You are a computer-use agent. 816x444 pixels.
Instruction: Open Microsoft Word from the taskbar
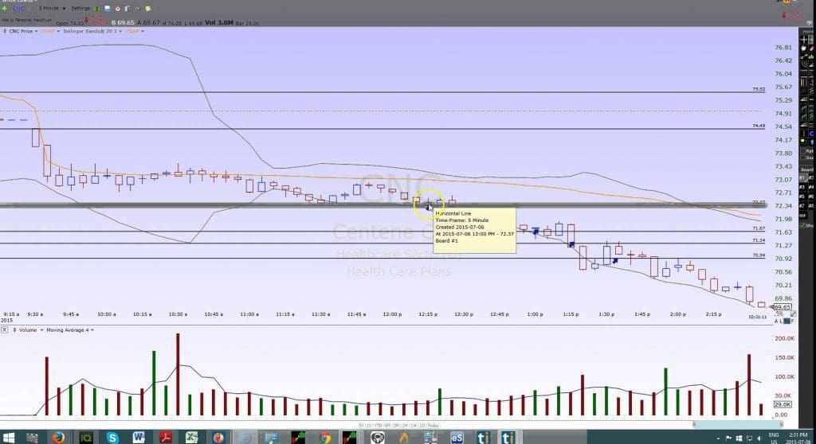pos(139,437)
